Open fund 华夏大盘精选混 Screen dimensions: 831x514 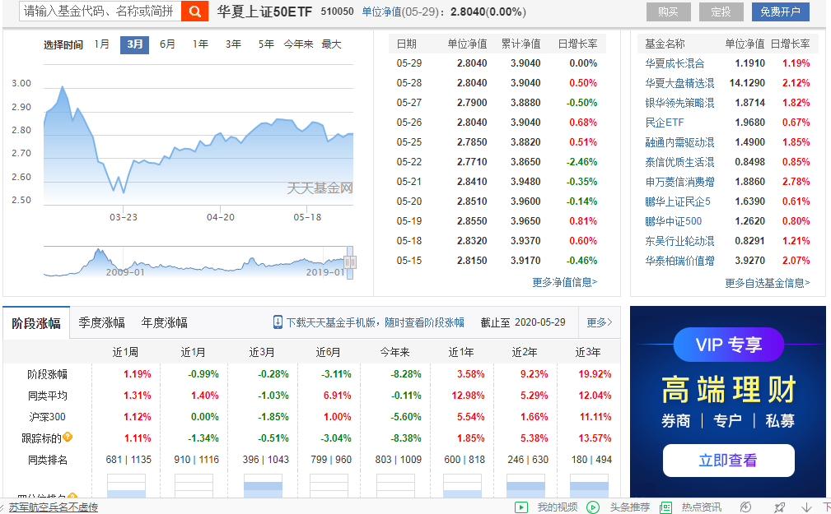(x=679, y=83)
